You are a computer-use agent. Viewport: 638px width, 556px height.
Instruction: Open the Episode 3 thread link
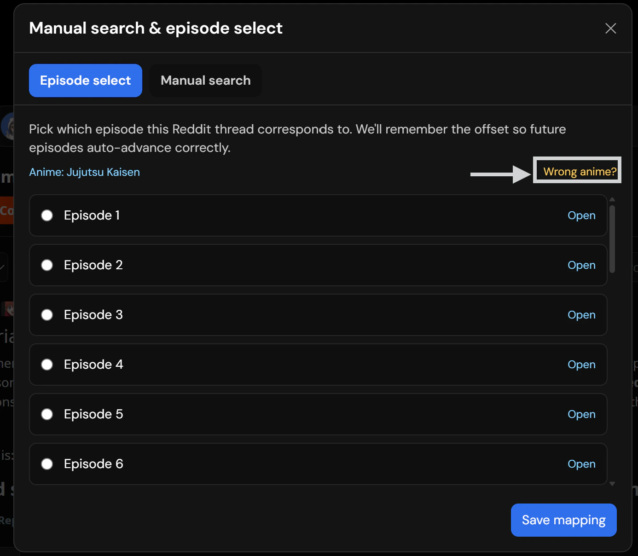pyautogui.click(x=581, y=315)
